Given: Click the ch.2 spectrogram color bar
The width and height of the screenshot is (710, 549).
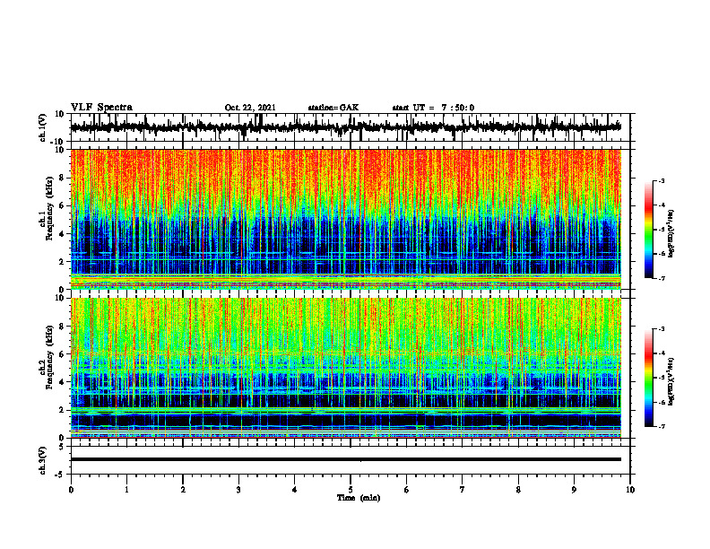Looking at the screenshot, I should 648,378.
